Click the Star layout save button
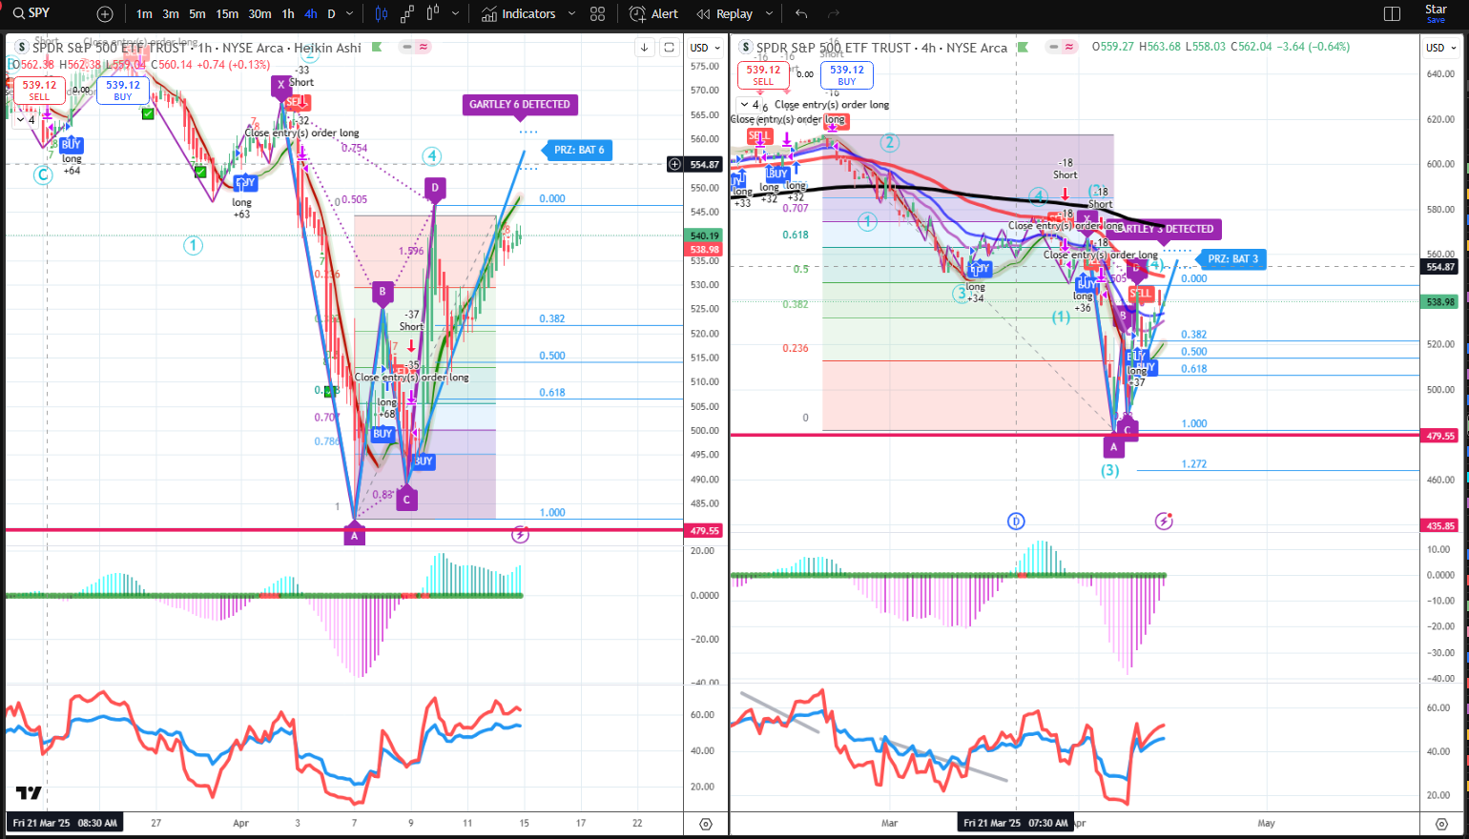 coord(1436,13)
